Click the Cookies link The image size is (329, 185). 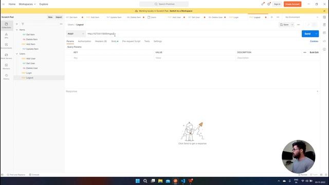[x=314, y=41]
